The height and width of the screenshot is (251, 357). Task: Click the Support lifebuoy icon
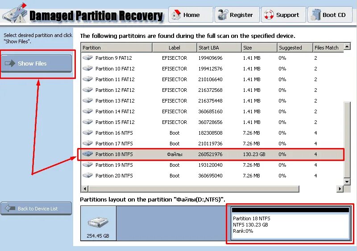[269, 15]
